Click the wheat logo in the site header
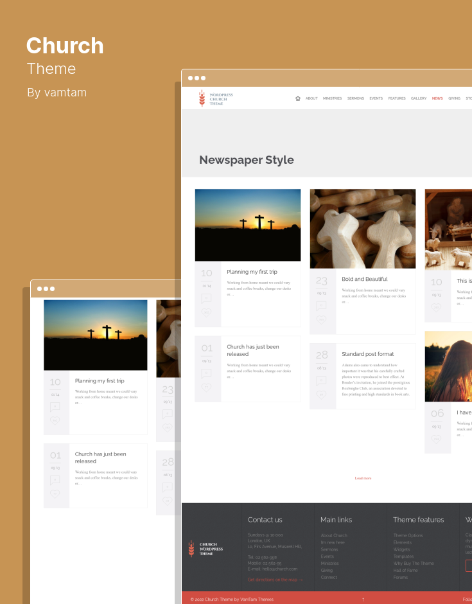This screenshot has height=604, width=472. coord(202,98)
